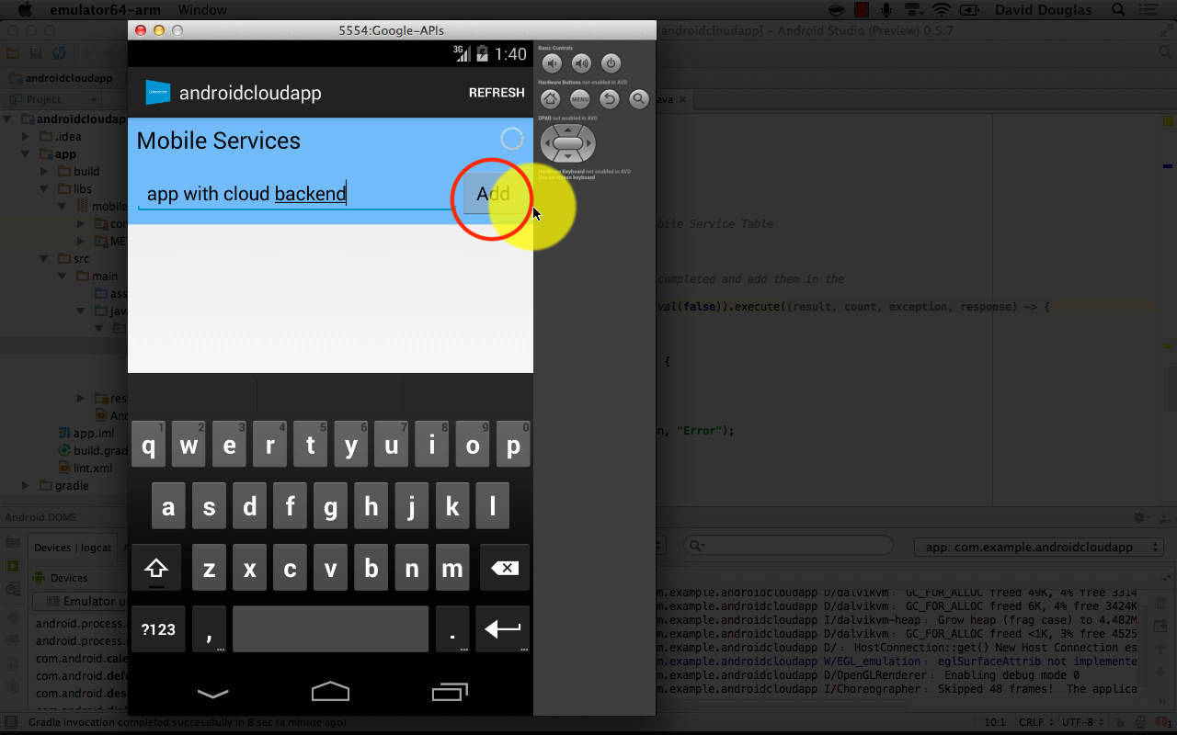Click the 'app with cloud backend' text field
Screen dimensions: 1177x735
point(294,194)
